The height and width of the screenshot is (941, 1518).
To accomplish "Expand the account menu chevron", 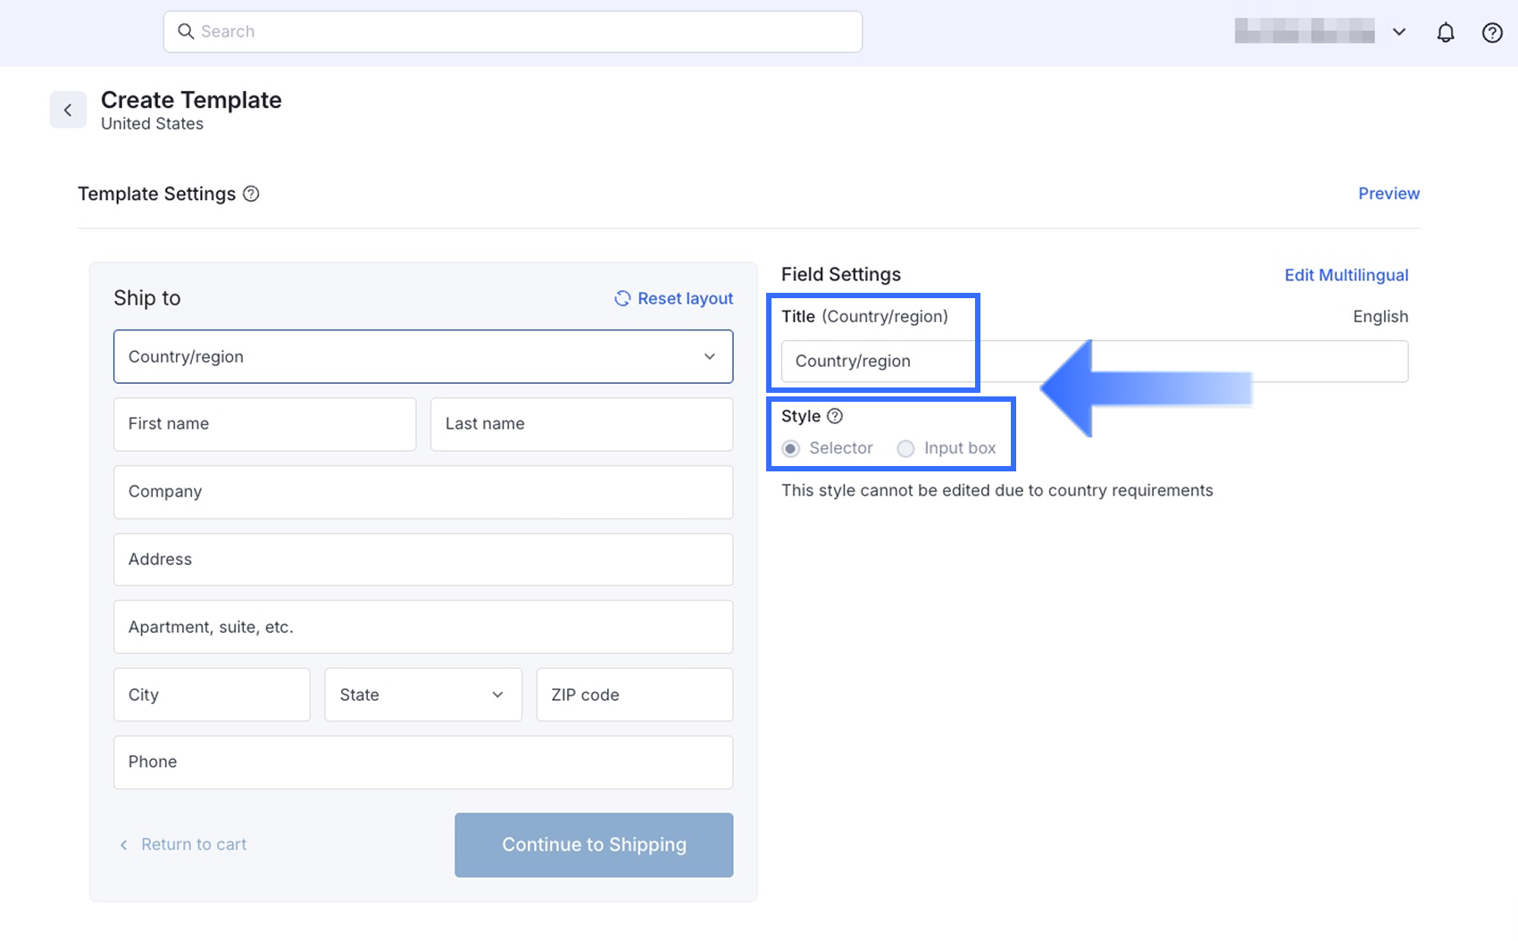I will tap(1398, 32).
